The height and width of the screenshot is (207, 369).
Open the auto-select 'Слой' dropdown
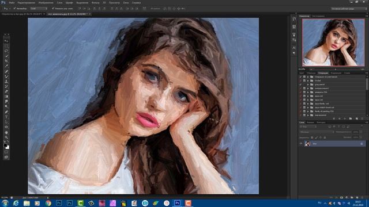point(39,8)
